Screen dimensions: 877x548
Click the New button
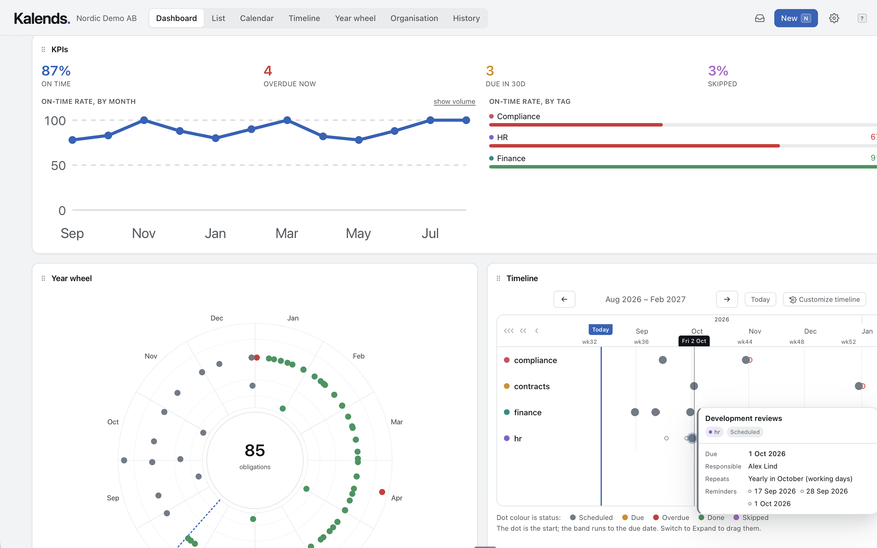pyautogui.click(x=796, y=18)
